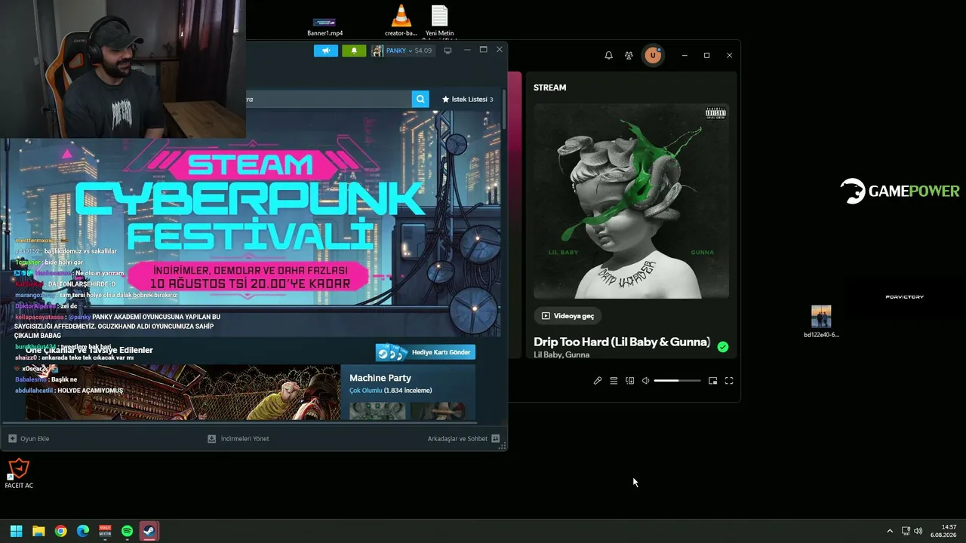Viewport: 966px width, 543px height.
Task: Click the Steam announcements megaphone icon
Action: [x=326, y=51]
